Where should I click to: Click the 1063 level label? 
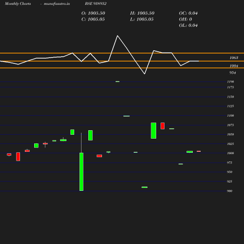(x=234, y=58)
